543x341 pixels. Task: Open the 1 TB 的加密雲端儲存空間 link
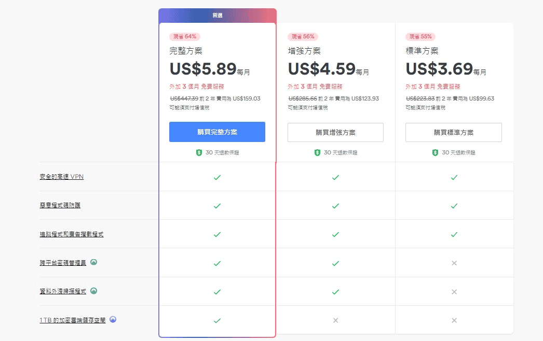[x=72, y=320]
